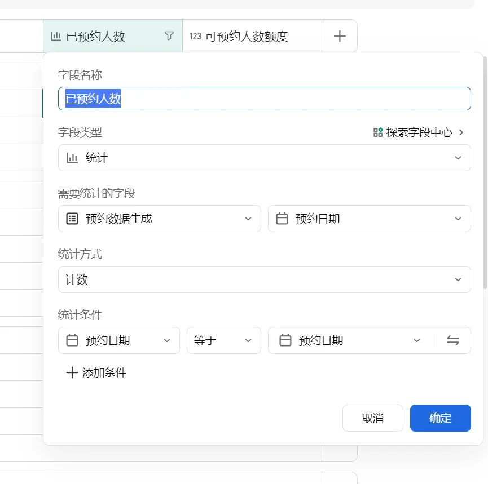The height and width of the screenshot is (484, 488).
Task: Open the 统计方式 计数 dropdown
Action: point(264,279)
